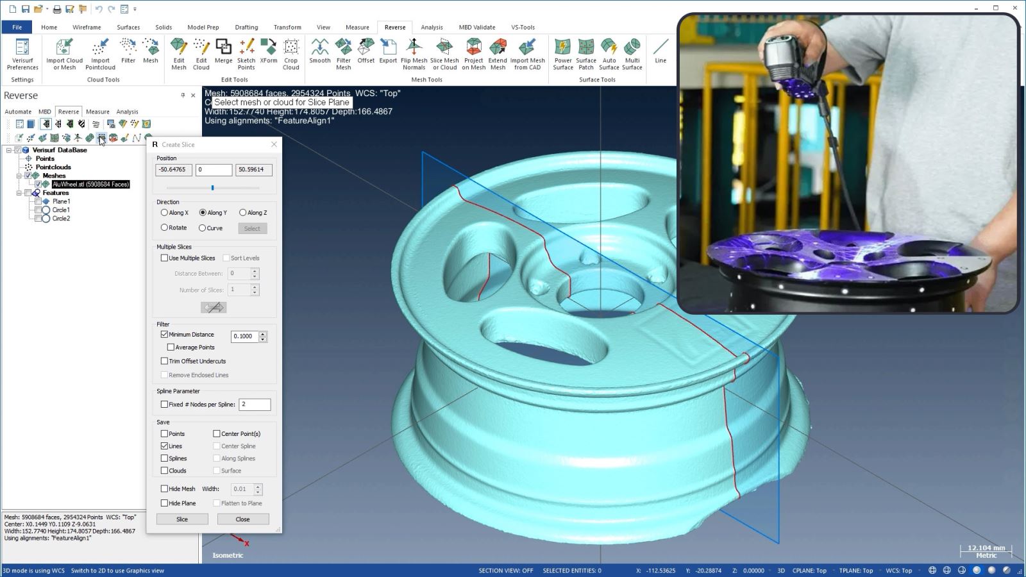The height and width of the screenshot is (577, 1026).
Task: Choose the Auto Surface tool
Action: [609, 54]
